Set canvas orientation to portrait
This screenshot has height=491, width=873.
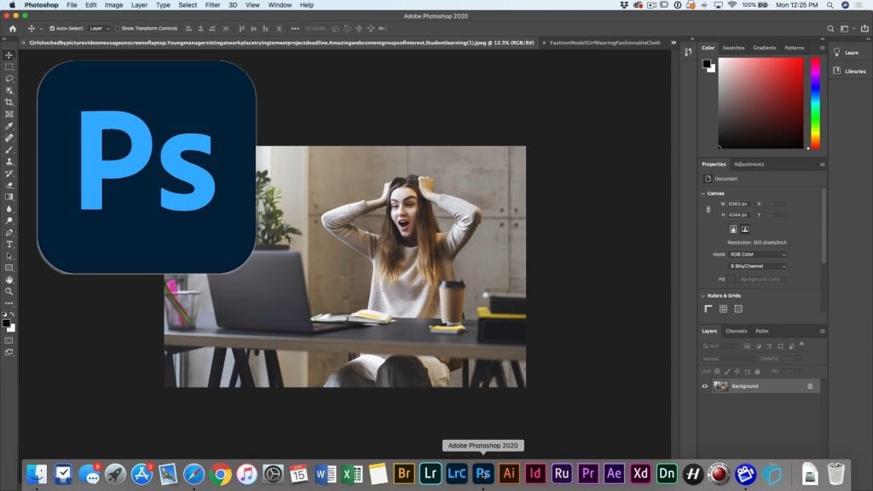pyautogui.click(x=733, y=229)
